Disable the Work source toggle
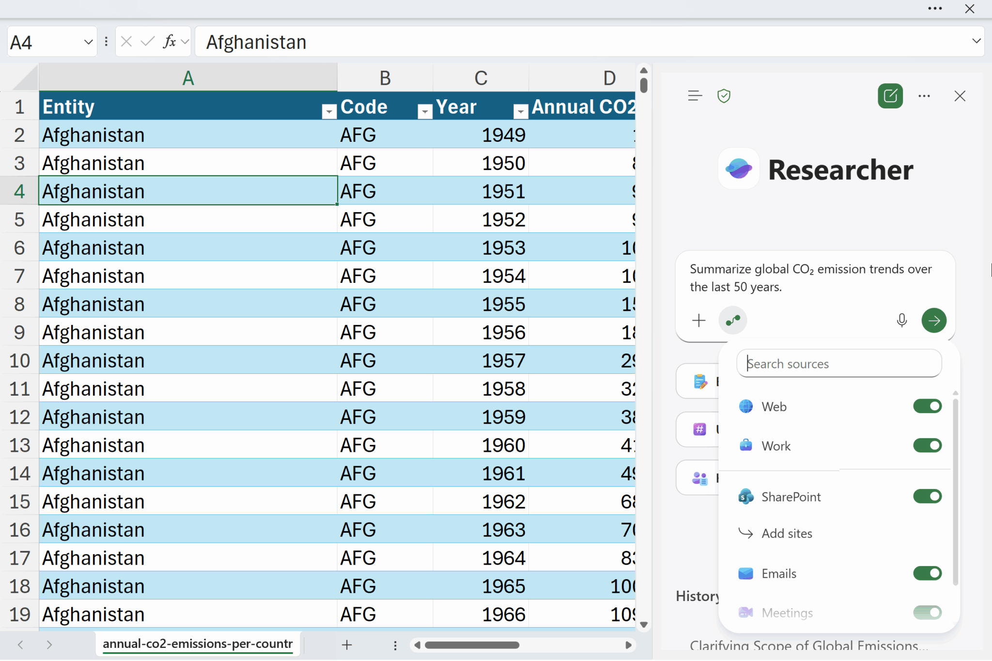 click(x=927, y=446)
